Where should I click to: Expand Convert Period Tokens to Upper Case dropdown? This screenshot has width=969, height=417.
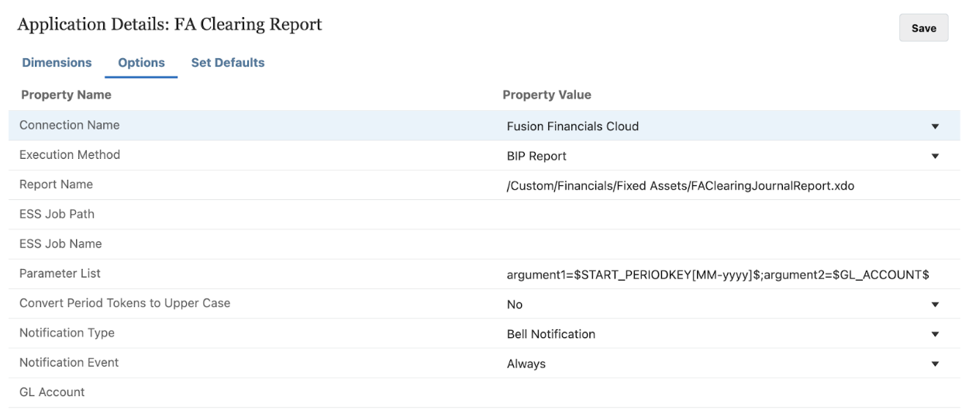(x=934, y=305)
